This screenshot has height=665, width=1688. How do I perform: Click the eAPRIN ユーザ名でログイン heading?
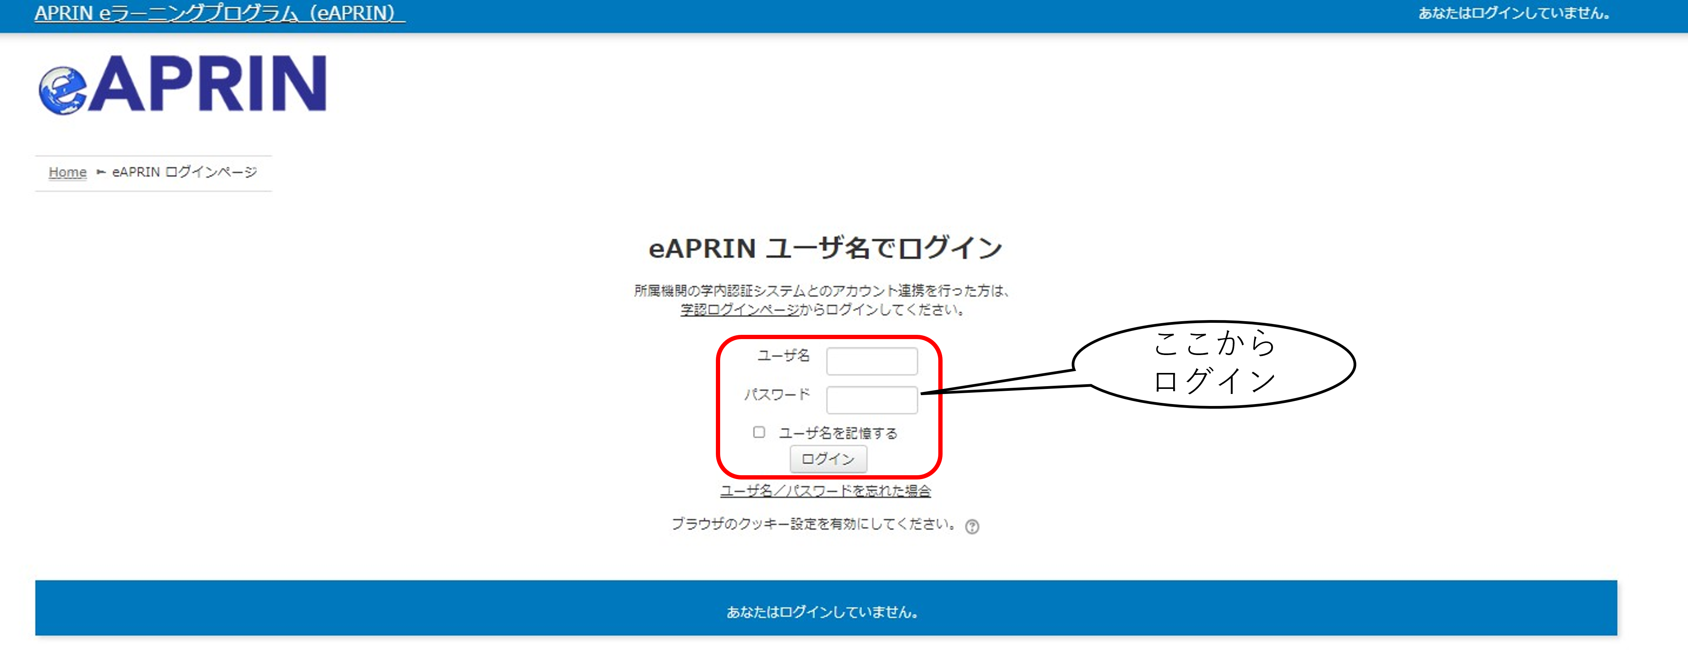pyautogui.click(x=825, y=248)
